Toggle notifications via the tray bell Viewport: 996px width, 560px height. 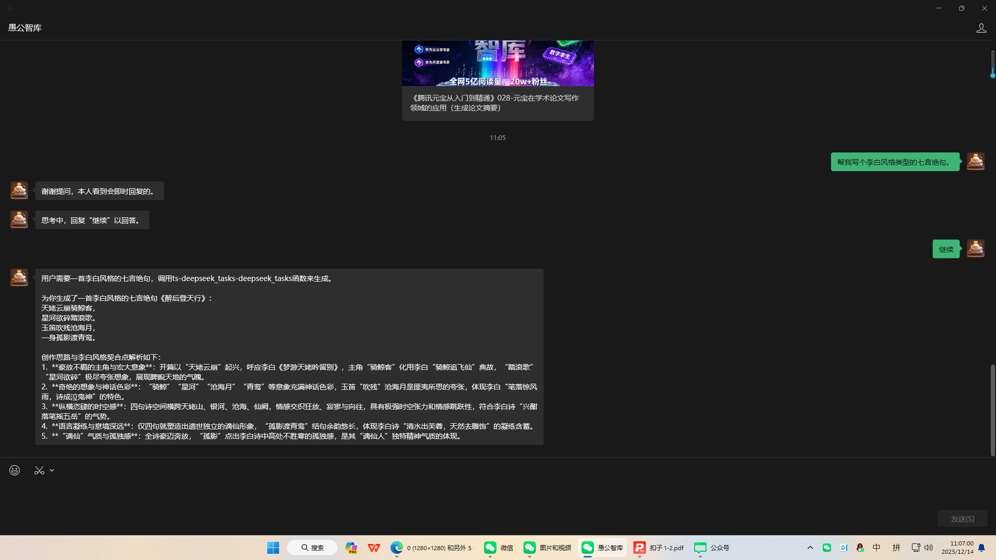tap(982, 548)
